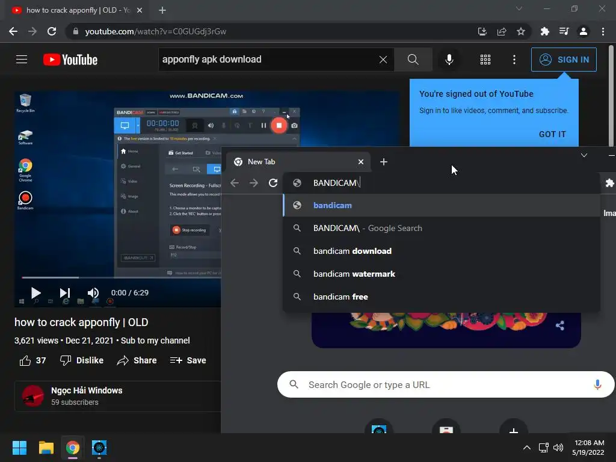Dismiss the popup with GOT IT
Screen dimensions: 616x462
coord(552,134)
